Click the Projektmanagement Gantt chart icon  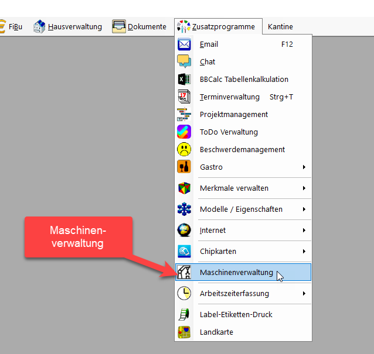tap(184, 114)
